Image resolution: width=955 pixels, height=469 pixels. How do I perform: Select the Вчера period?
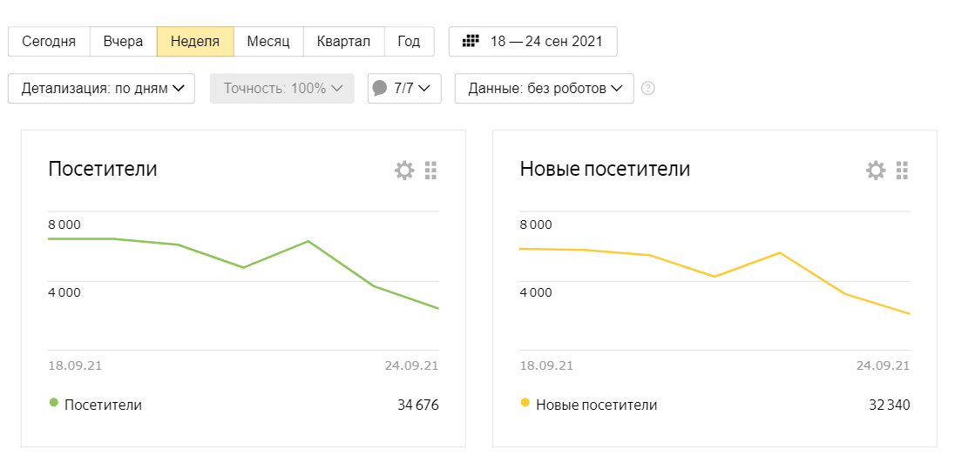tap(123, 42)
